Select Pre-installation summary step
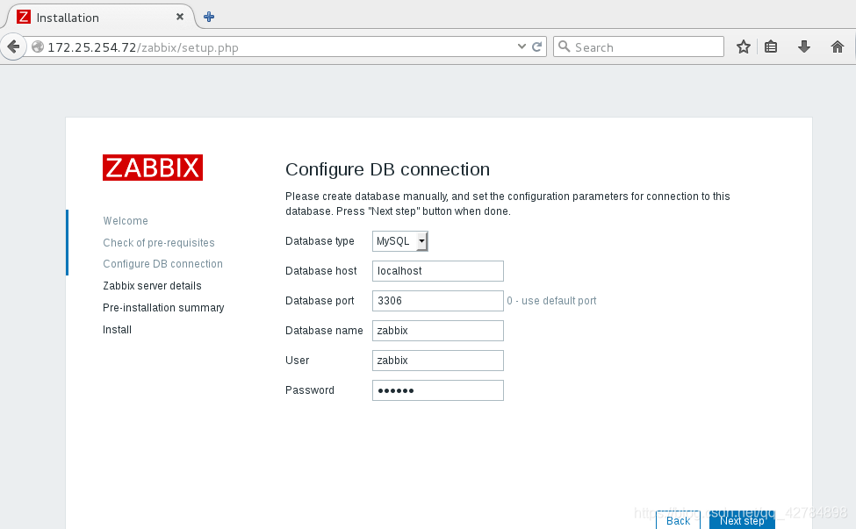The width and height of the screenshot is (856, 529). click(x=163, y=308)
